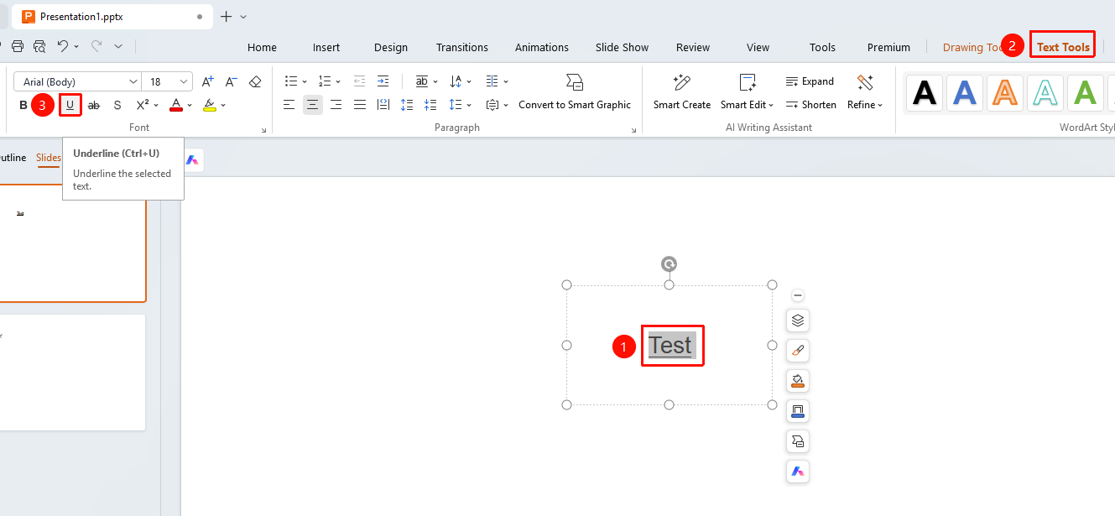Expand the bullets list dropdown arrow
Image resolution: width=1115 pixels, height=516 pixels.
click(305, 81)
